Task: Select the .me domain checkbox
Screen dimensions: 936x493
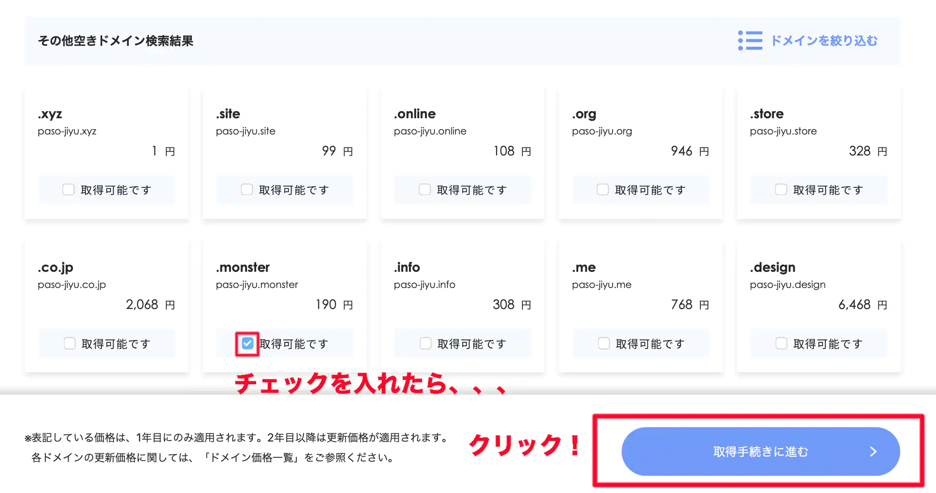Action: pyautogui.click(x=604, y=343)
